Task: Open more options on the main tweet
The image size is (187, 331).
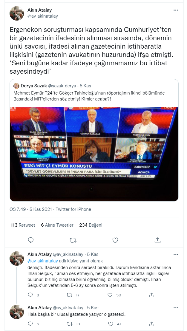Action: (x=176, y=10)
